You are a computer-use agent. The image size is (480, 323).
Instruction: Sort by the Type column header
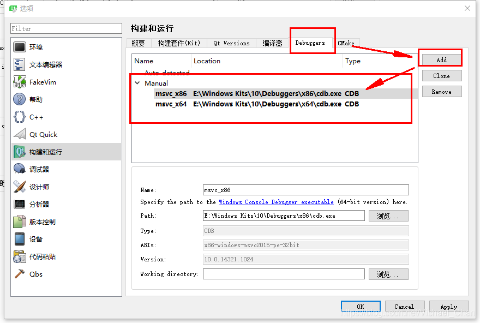click(380, 61)
